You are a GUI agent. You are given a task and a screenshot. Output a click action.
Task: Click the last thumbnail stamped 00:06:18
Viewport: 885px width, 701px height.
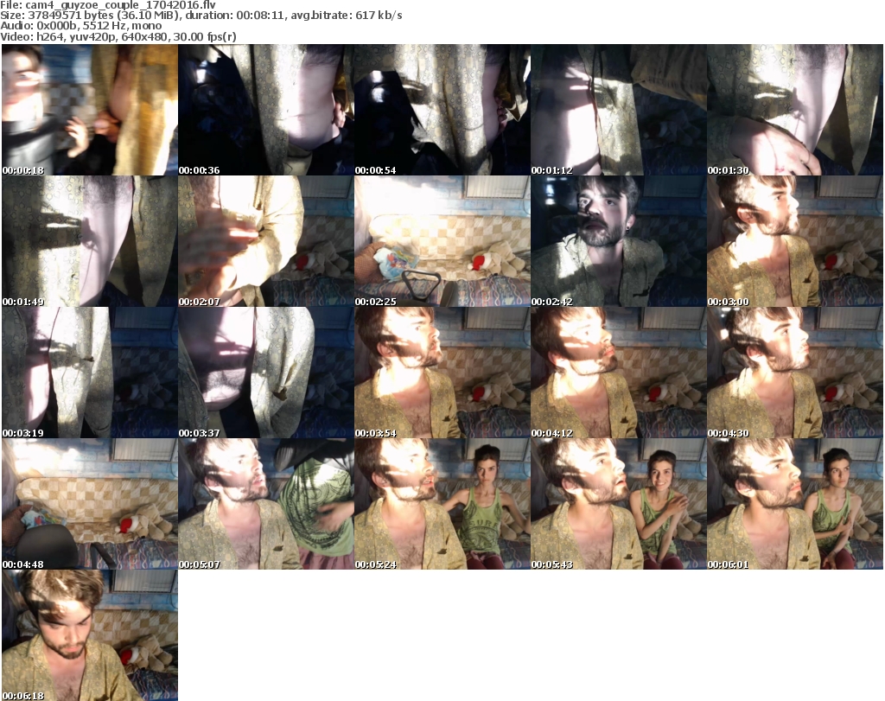pyautogui.click(x=90, y=635)
